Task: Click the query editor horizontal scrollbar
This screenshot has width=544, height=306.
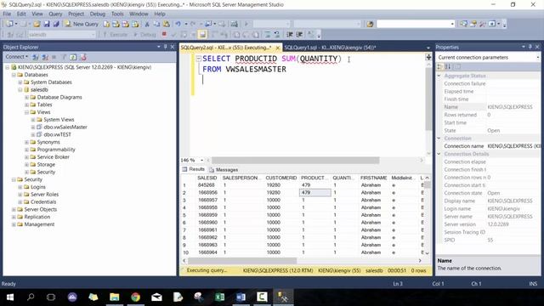Action: click(295, 160)
